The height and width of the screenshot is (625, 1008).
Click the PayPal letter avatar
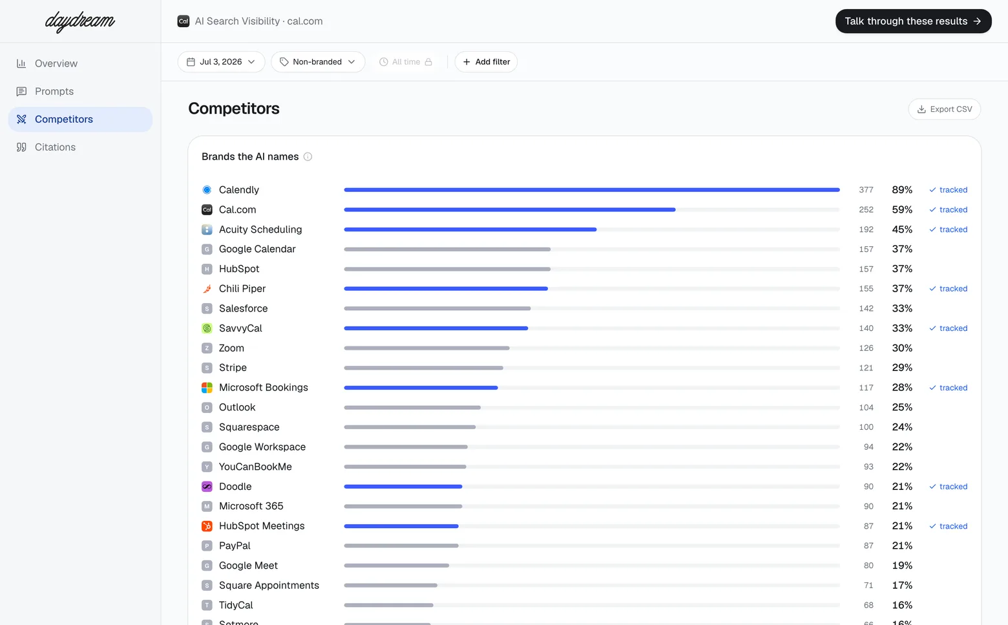coord(207,546)
